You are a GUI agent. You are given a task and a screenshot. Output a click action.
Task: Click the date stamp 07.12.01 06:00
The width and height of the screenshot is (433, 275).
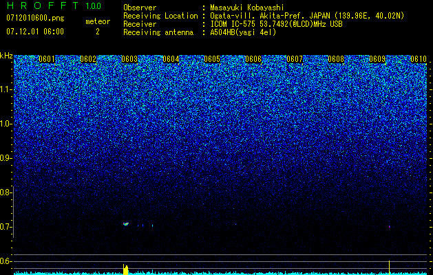[35, 32]
